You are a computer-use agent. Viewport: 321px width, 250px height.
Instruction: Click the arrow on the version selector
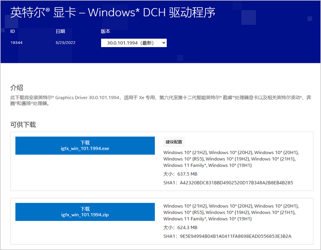pos(164,43)
